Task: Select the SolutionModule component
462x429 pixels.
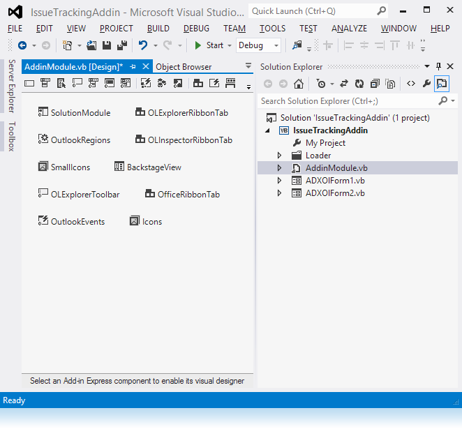Action: (x=74, y=113)
